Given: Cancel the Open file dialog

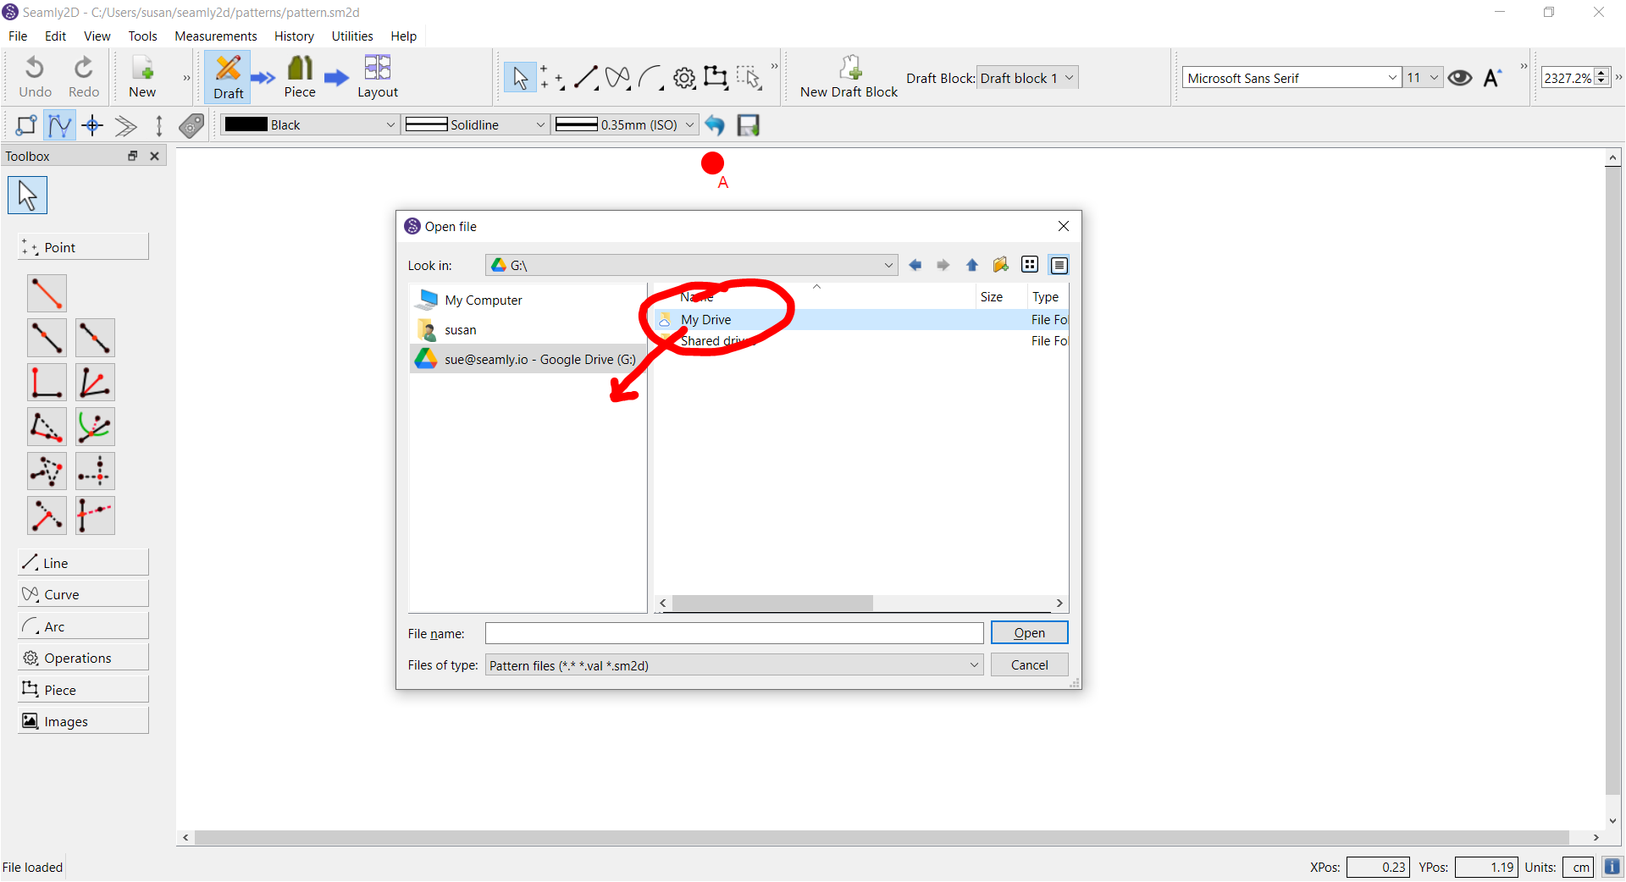Looking at the screenshot, I should [1029, 665].
